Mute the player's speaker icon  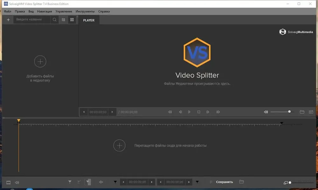coord(266,112)
